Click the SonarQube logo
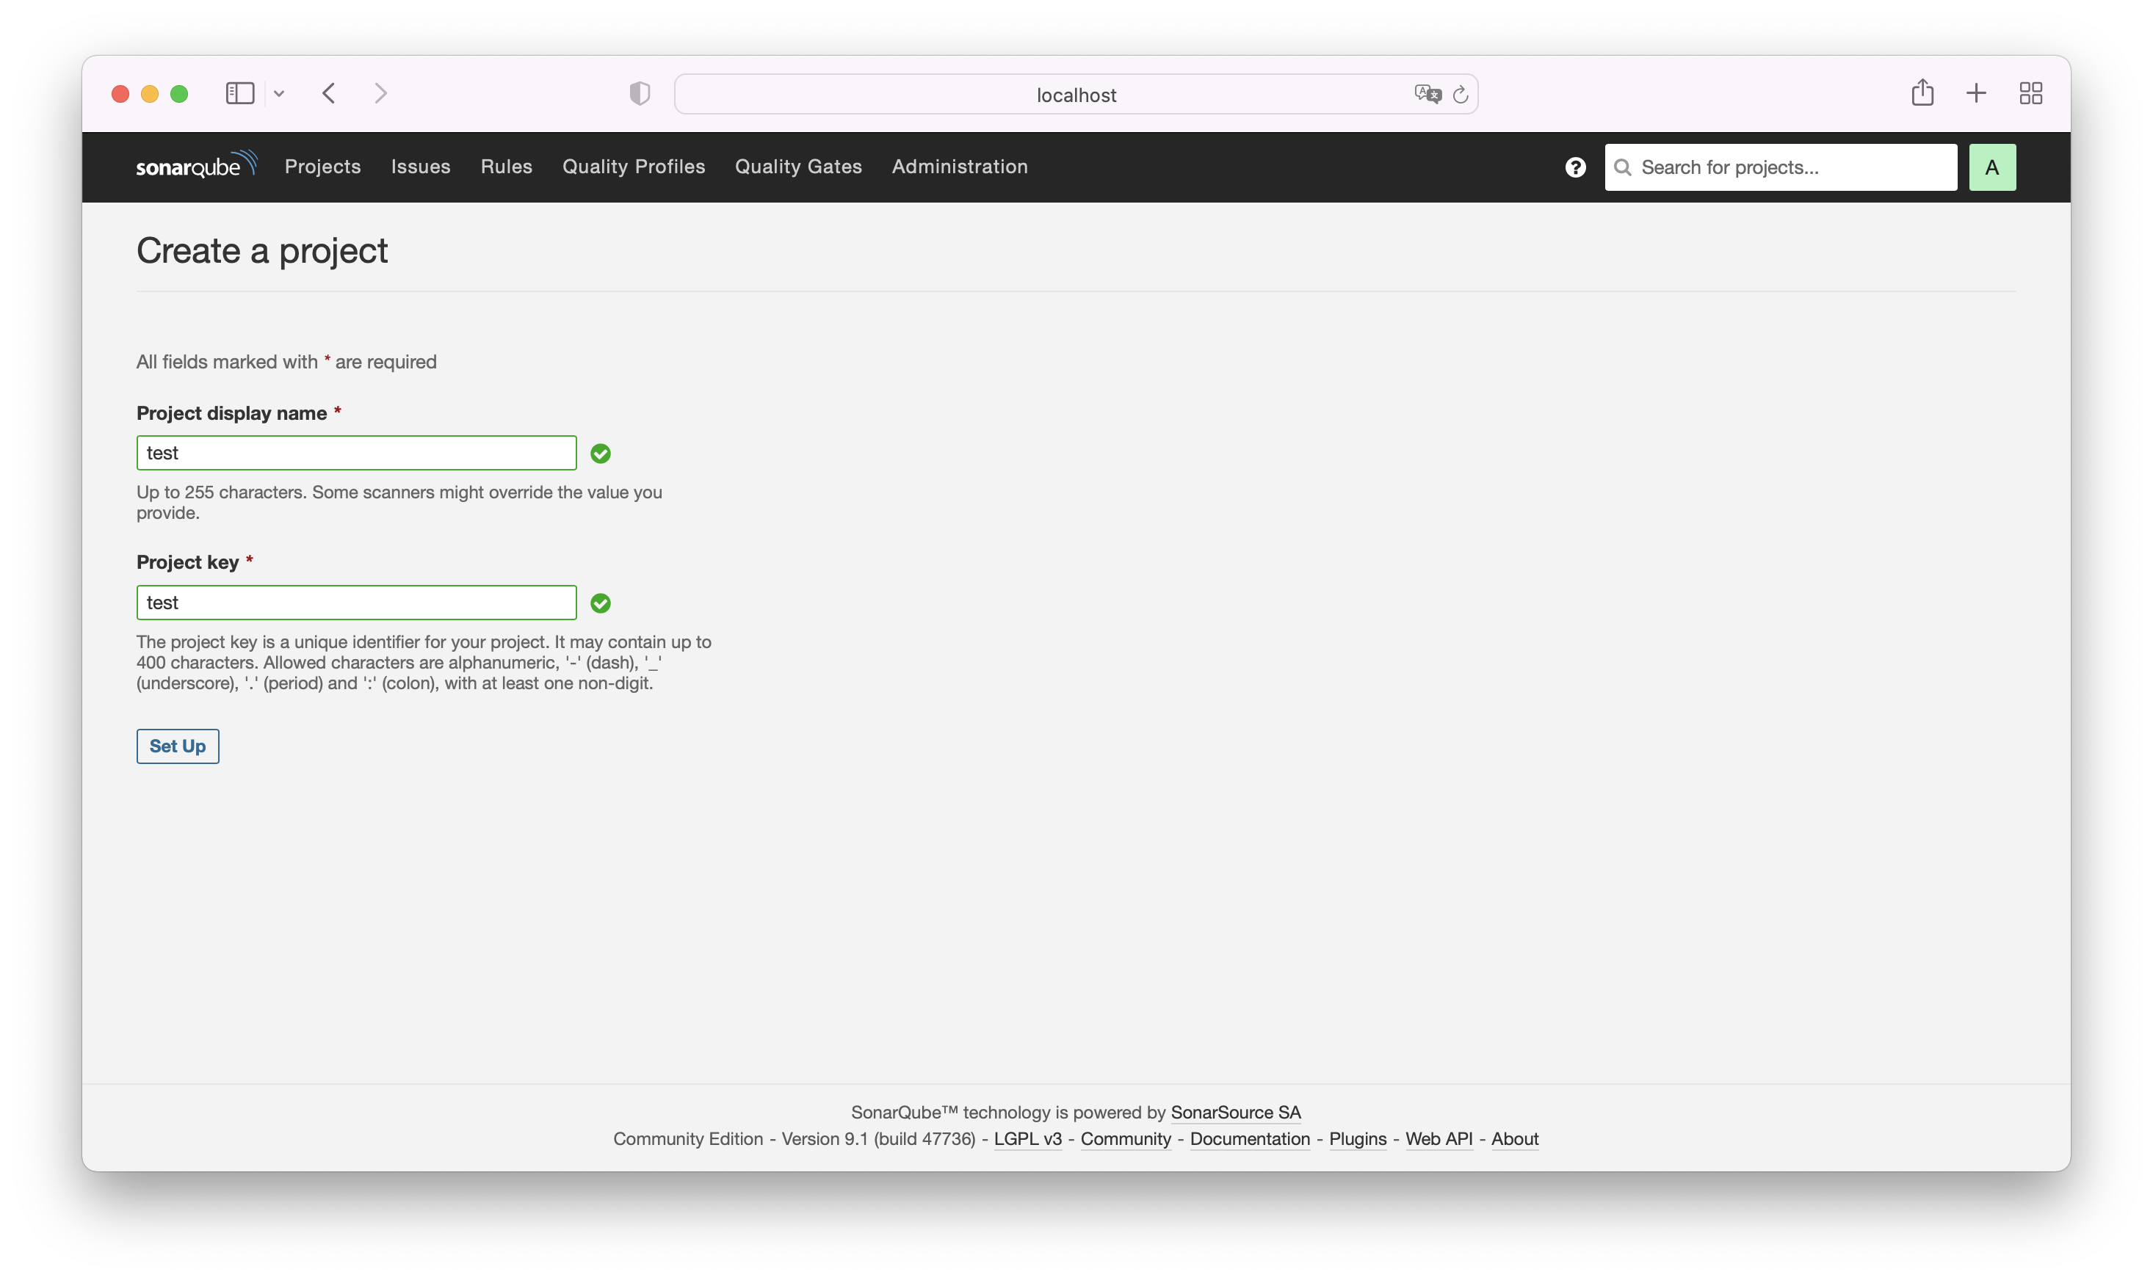Screen dimensions: 2153x1280 coord(196,166)
